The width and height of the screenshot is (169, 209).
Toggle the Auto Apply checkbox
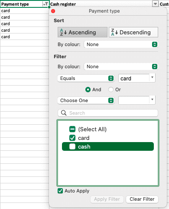tap(60, 191)
